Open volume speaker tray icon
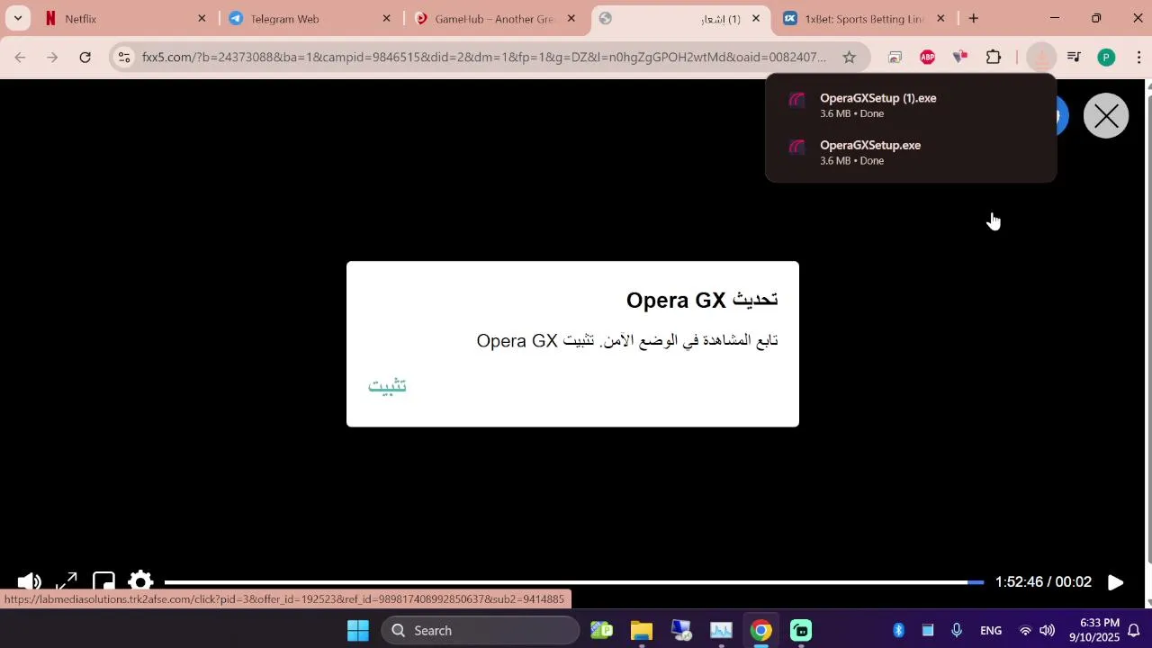 click(1047, 630)
